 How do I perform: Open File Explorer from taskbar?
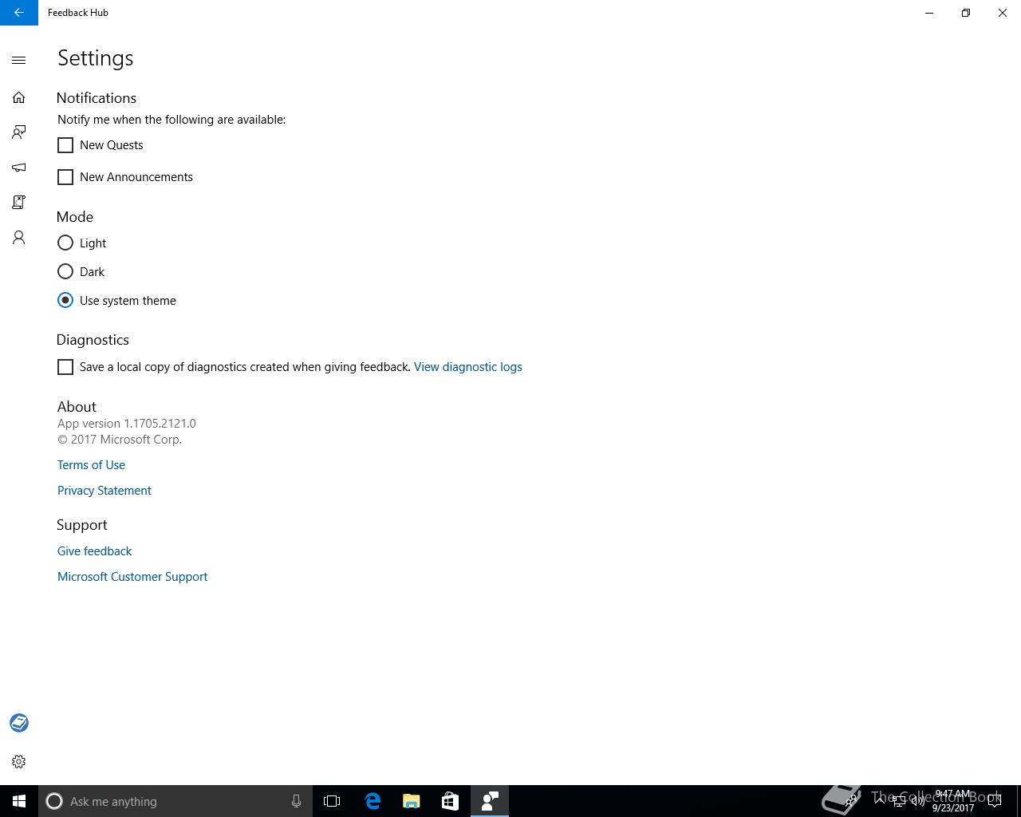[412, 801]
